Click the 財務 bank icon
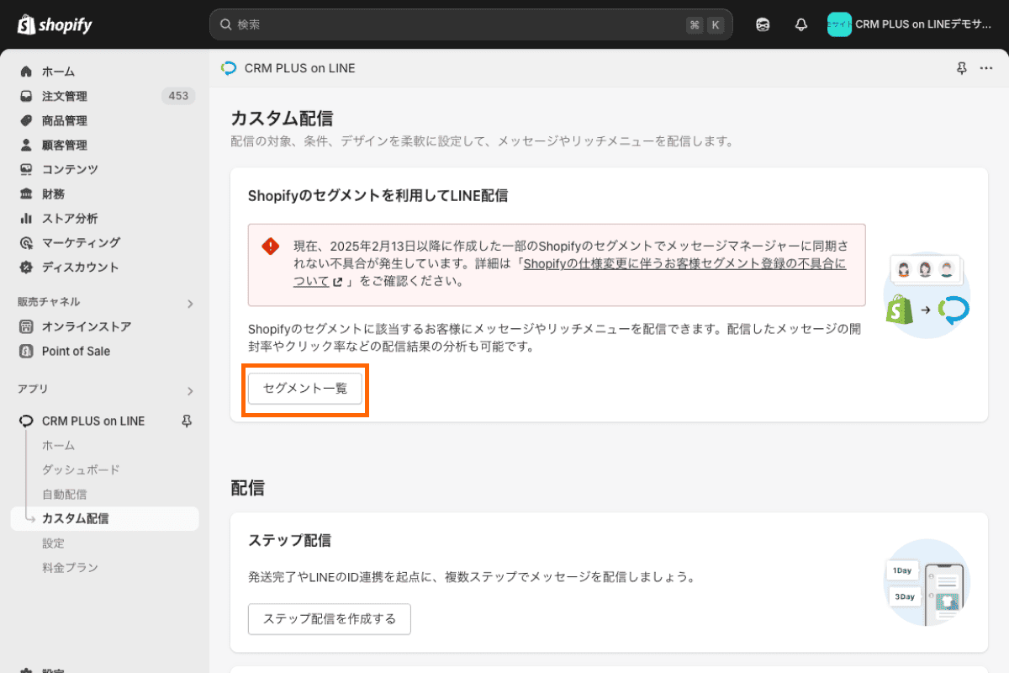The height and width of the screenshot is (673, 1009). pos(26,193)
